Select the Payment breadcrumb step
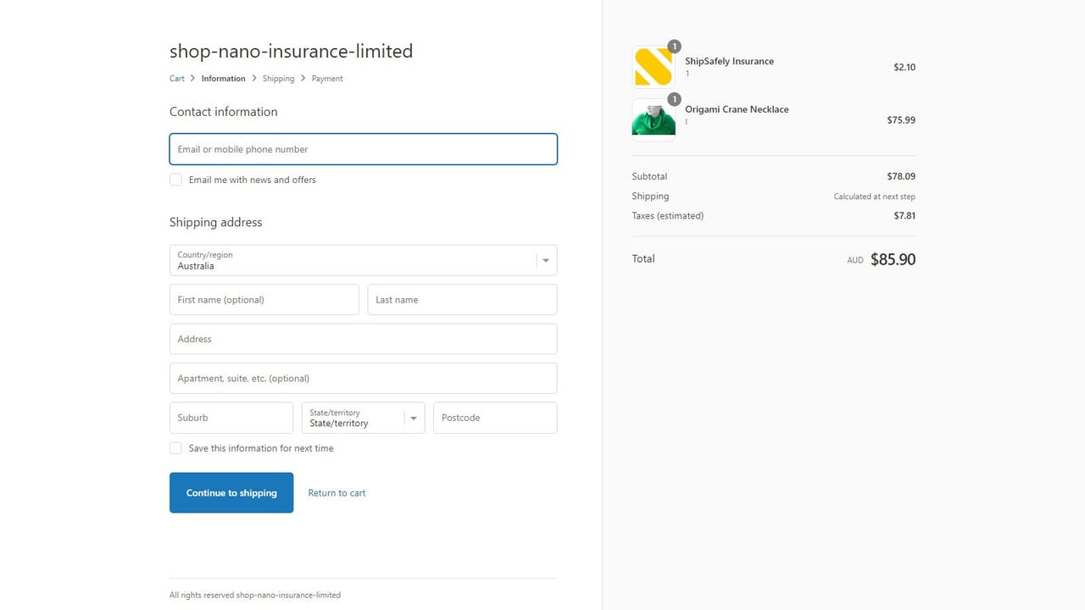Screen dimensions: 1085x610 click(327, 78)
